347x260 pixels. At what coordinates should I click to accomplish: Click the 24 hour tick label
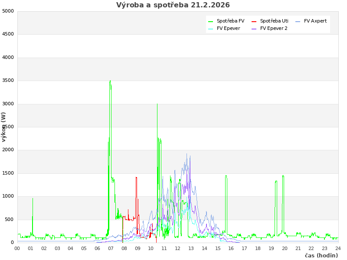(338, 248)
